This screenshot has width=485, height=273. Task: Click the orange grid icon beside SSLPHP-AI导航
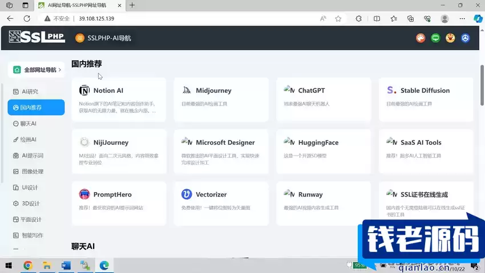pyautogui.click(x=80, y=38)
